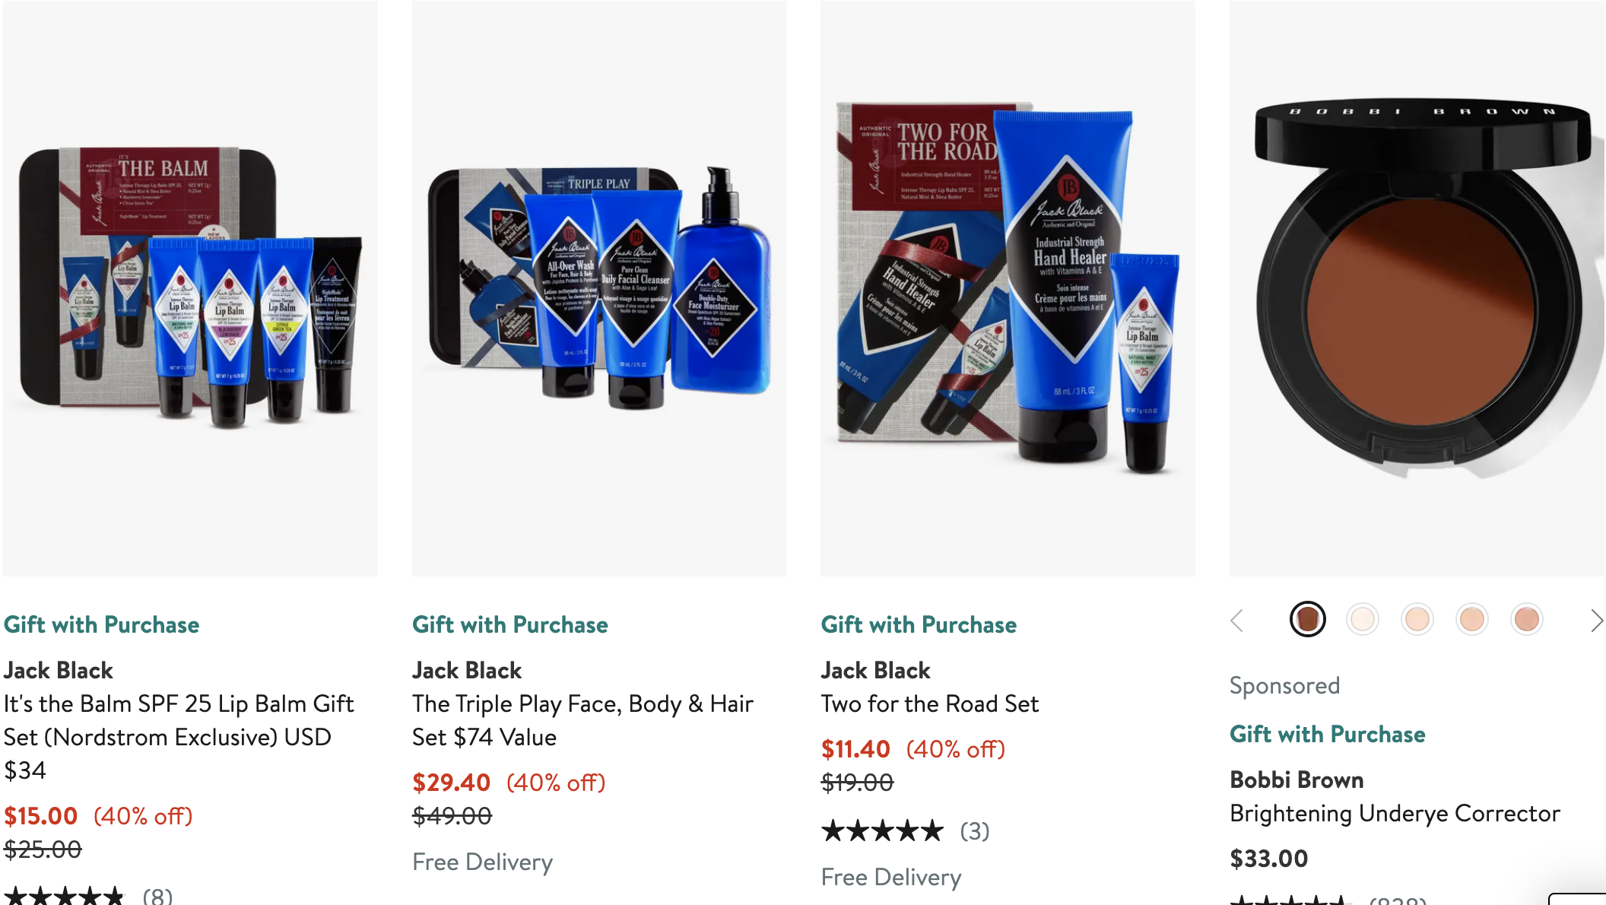
Task: View Two for the Road set image
Action: tap(1008, 288)
